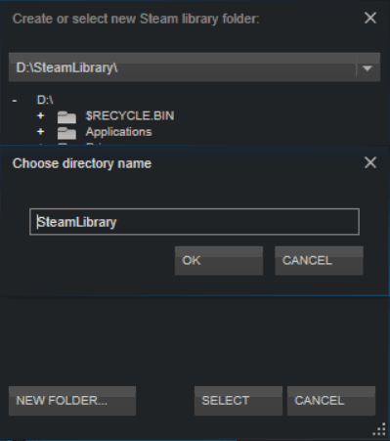The width and height of the screenshot is (390, 441).
Task: Click the Applications folder icon
Action: tap(66, 133)
